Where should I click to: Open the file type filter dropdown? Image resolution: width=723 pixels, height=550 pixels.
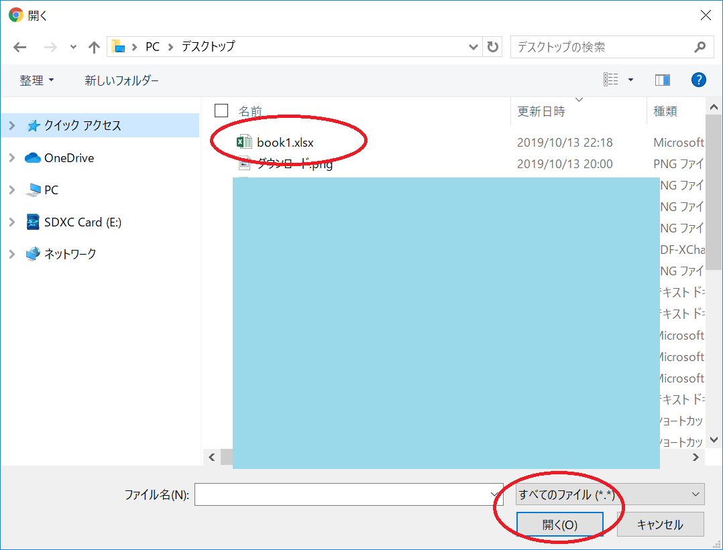[x=609, y=494]
